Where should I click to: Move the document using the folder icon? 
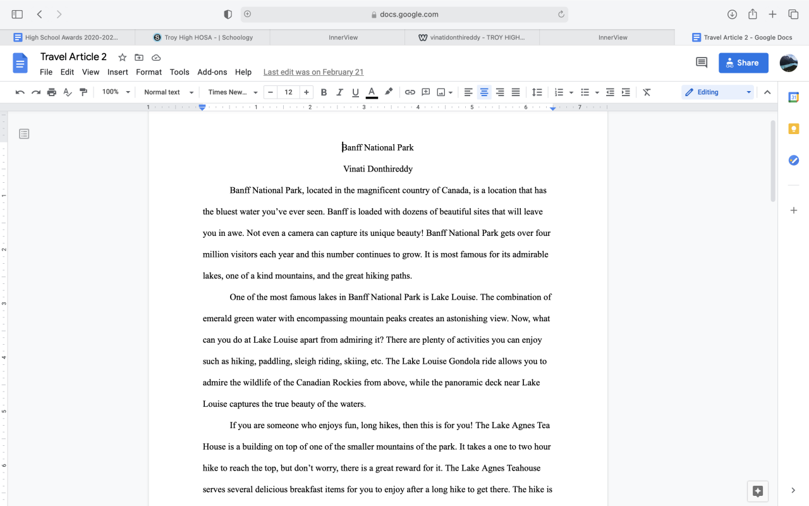[139, 58]
